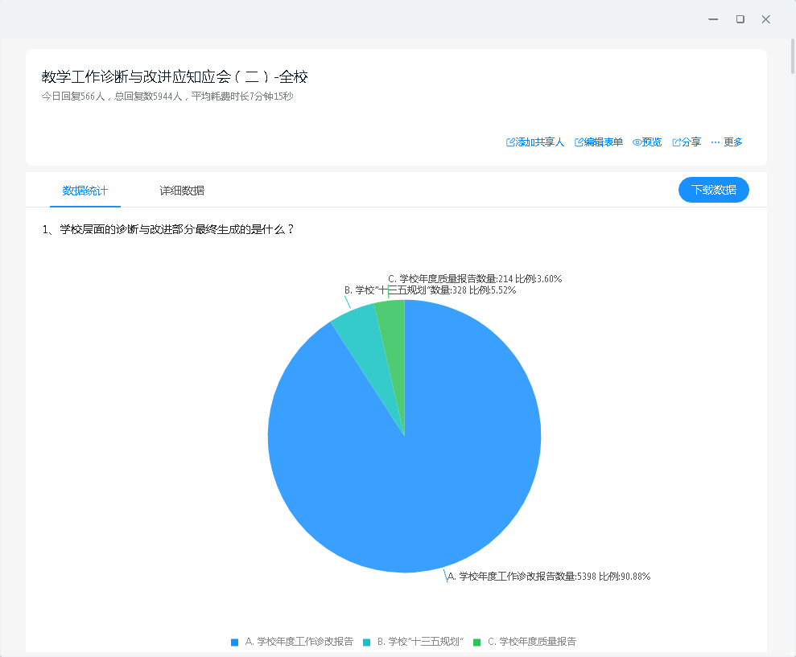Toggle legend item A. 学校年度工作诊改报告
Screen dimensions: 796x657
(x=292, y=642)
